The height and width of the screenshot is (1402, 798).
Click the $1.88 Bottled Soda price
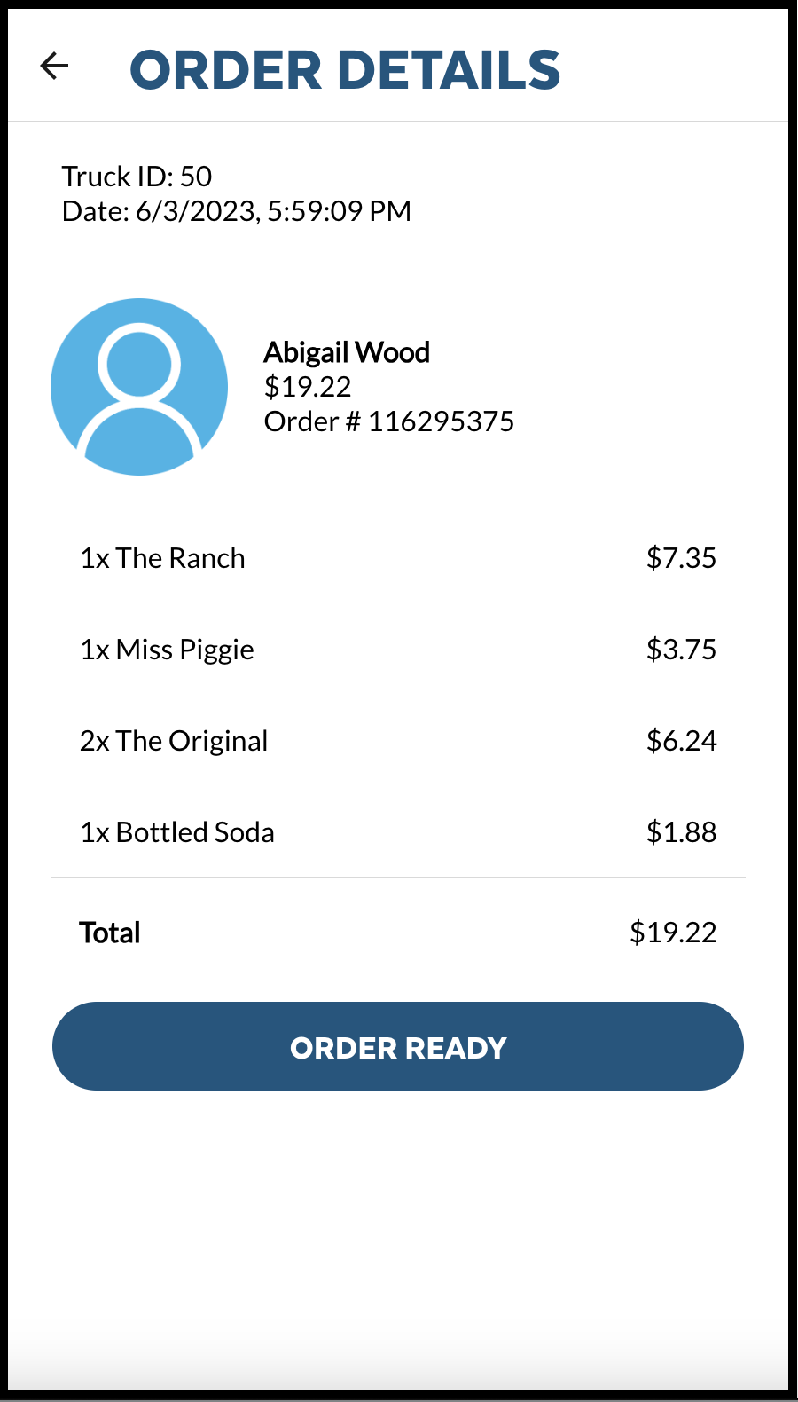pyautogui.click(x=683, y=832)
